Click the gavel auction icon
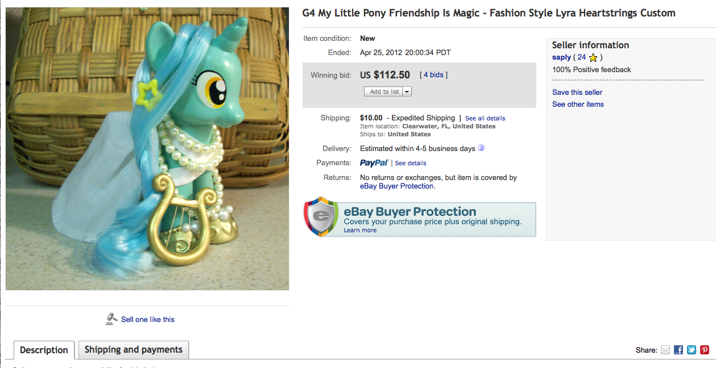The height and width of the screenshot is (368, 720). (111, 319)
